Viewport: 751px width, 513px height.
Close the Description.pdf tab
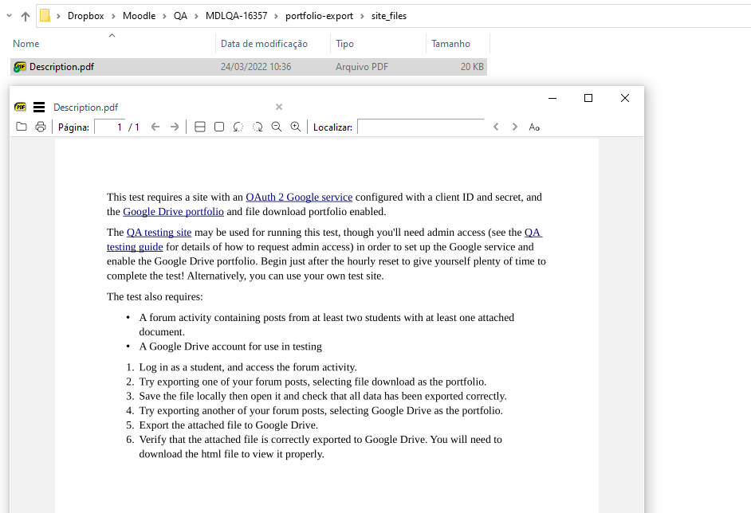tap(279, 108)
